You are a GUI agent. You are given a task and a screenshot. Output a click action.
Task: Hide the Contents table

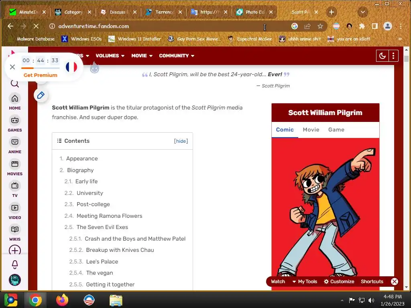181,141
